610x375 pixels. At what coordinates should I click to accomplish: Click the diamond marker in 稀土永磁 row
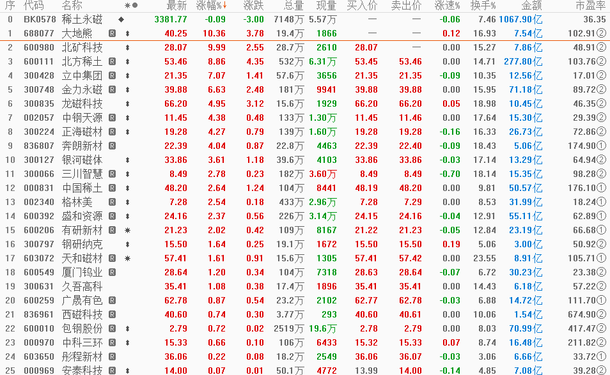click(x=121, y=19)
